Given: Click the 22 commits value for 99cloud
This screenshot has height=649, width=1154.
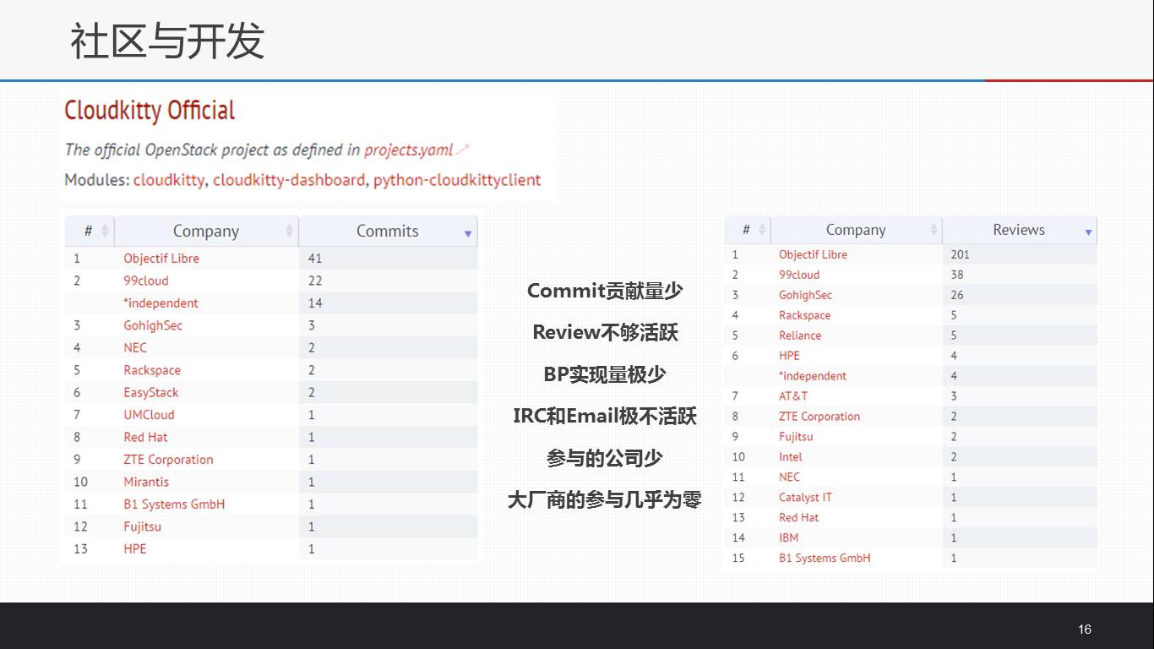Looking at the screenshot, I should [315, 281].
